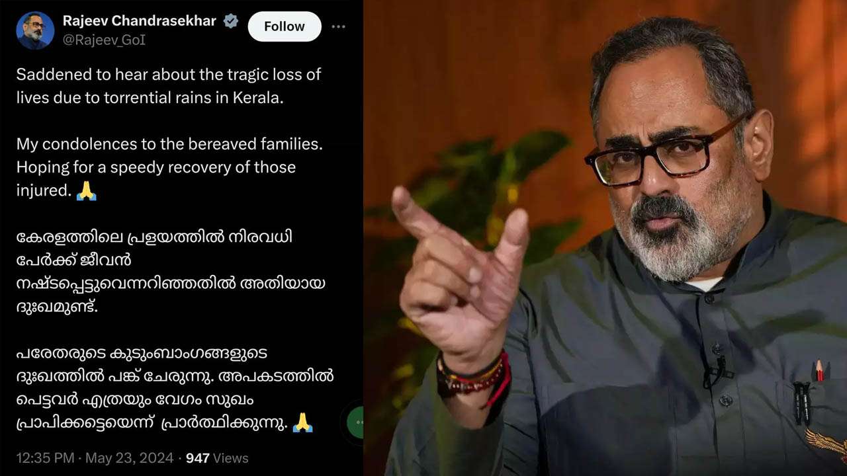The width and height of the screenshot is (847, 476).
Task: Click the Follow button
Action: 285,26
